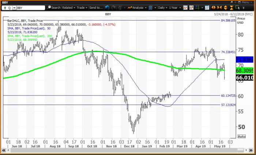Click the Auto scale button
Screen dimensions: 256x155
242,136
